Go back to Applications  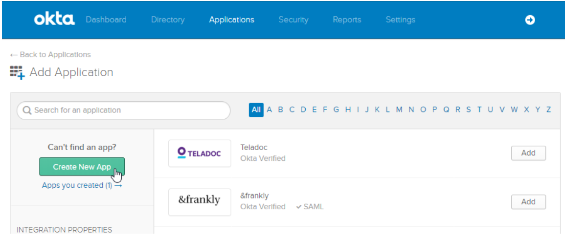pos(50,54)
